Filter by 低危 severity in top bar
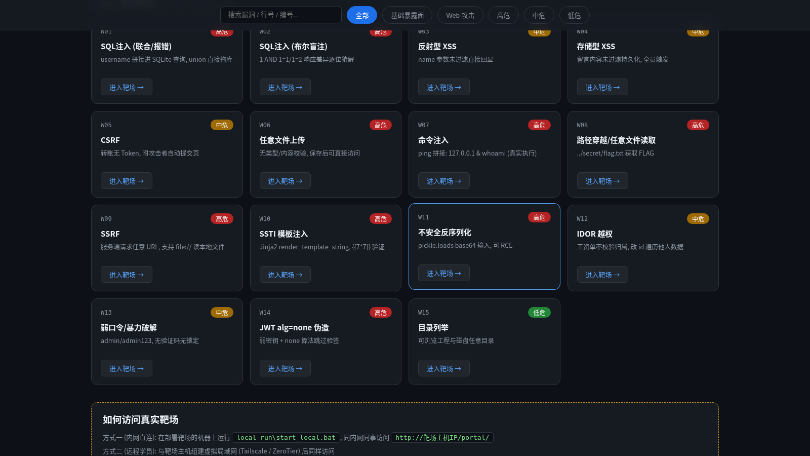 point(574,15)
